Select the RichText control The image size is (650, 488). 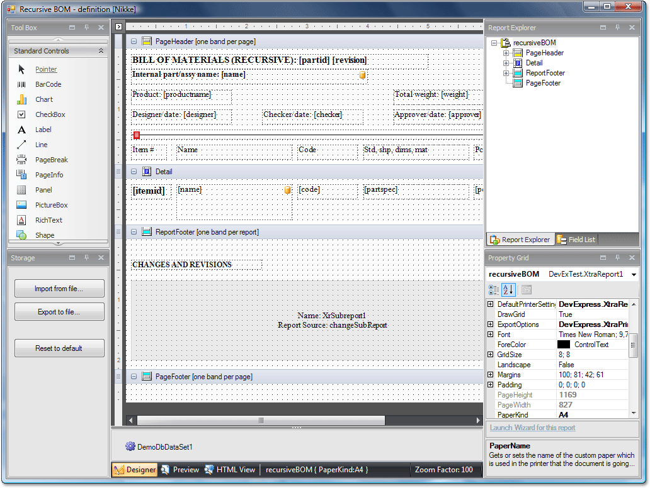tap(48, 220)
